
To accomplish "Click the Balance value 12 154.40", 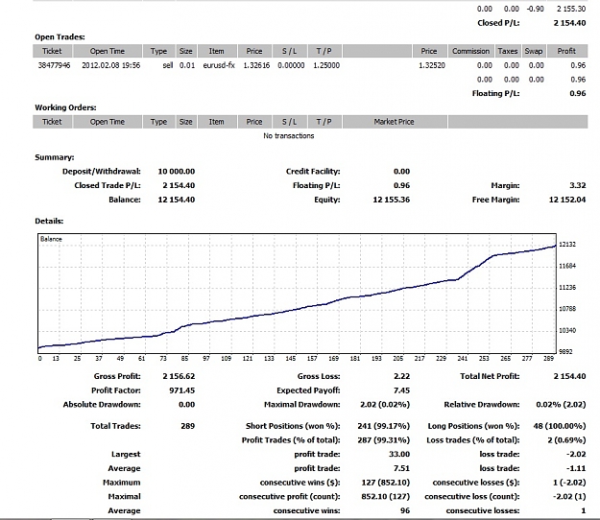I will point(177,200).
